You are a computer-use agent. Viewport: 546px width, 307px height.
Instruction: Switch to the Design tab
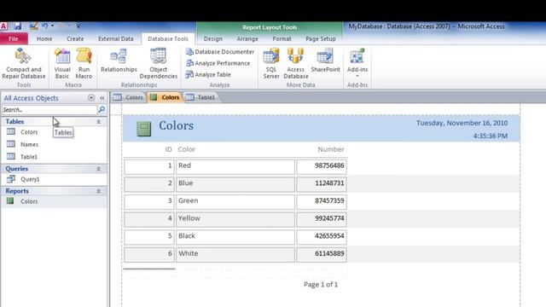(213, 39)
